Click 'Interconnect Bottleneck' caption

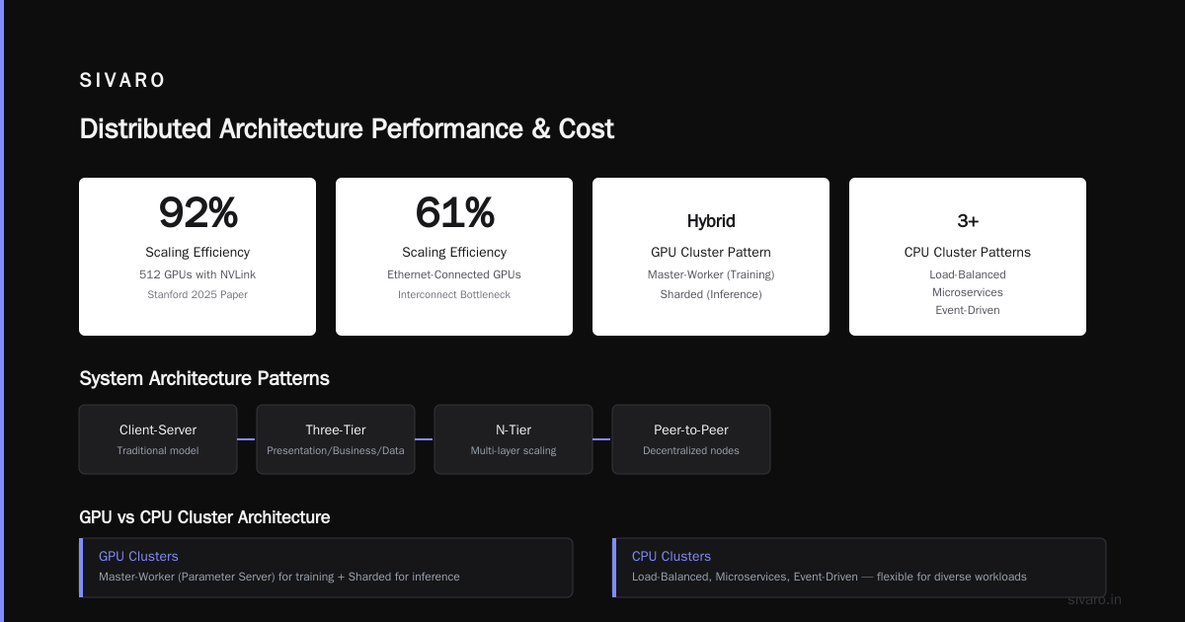454,294
